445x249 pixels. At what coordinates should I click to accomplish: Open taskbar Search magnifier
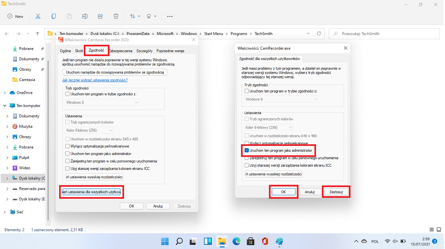point(179,241)
